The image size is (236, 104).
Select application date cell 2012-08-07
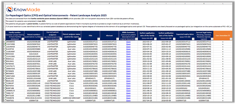tap(147, 83)
